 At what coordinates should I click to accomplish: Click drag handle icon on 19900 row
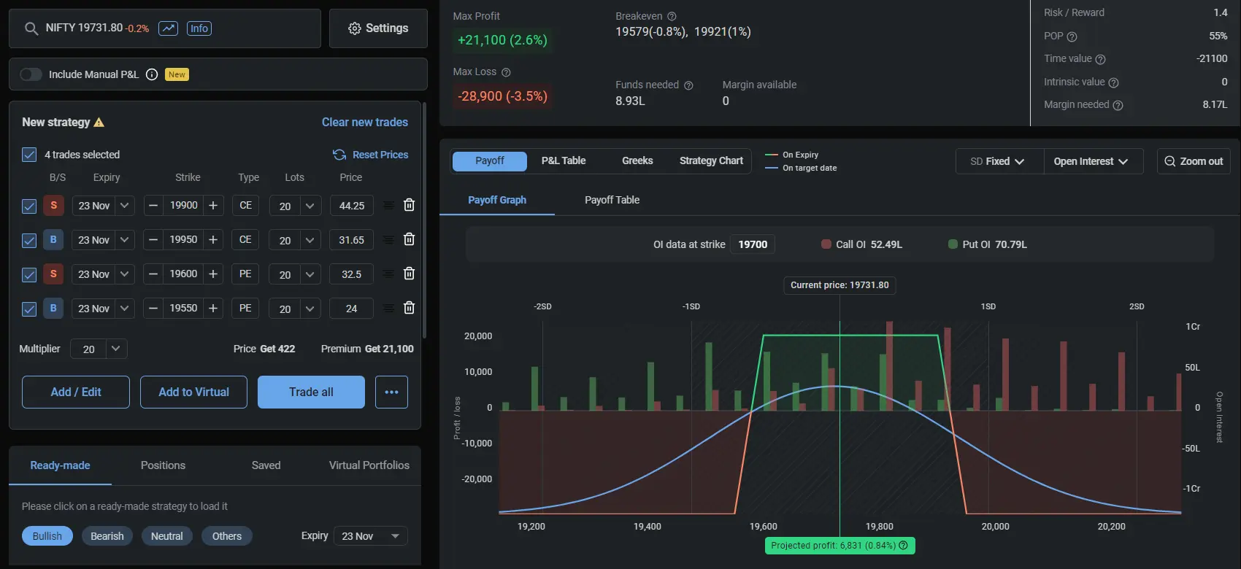click(388, 206)
